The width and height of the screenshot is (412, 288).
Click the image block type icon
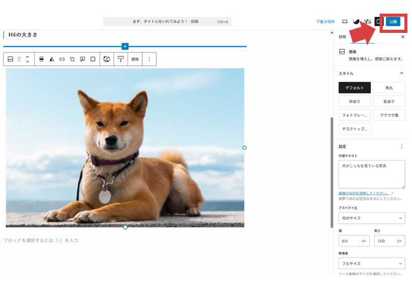10,59
